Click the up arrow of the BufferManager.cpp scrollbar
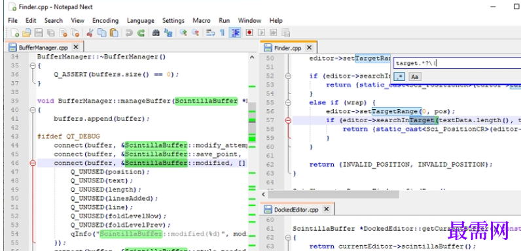The width and height of the screenshot is (521, 251). click(252, 58)
